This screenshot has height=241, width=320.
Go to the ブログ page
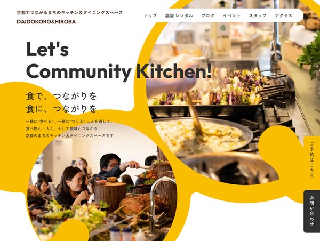tap(208, 15)
